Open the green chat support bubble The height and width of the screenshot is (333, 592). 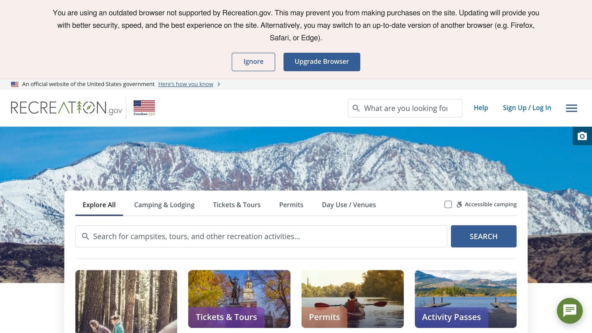569,310
